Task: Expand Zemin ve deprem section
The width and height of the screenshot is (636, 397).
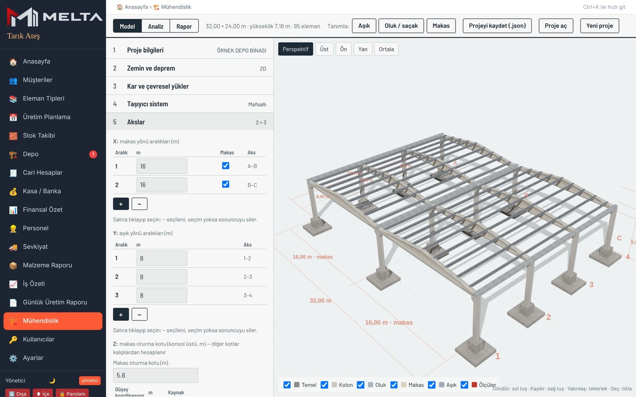Action: pyautogui.click(x=190, y=68)
